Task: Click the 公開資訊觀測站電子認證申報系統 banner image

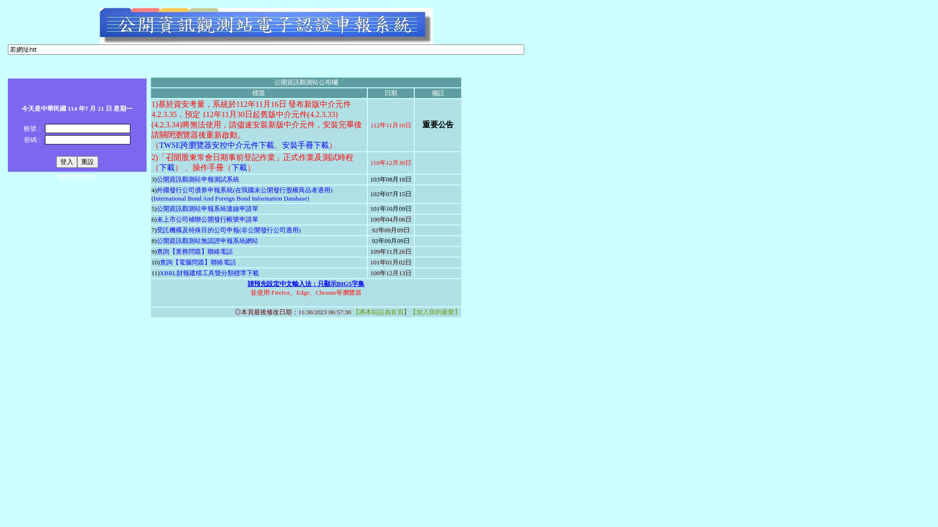Action: (266, 26)
